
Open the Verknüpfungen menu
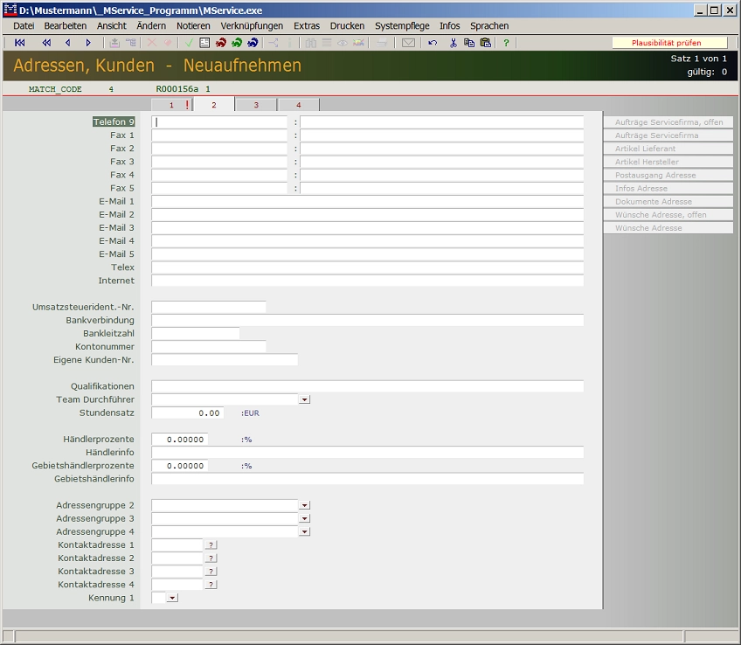(252, 26)
